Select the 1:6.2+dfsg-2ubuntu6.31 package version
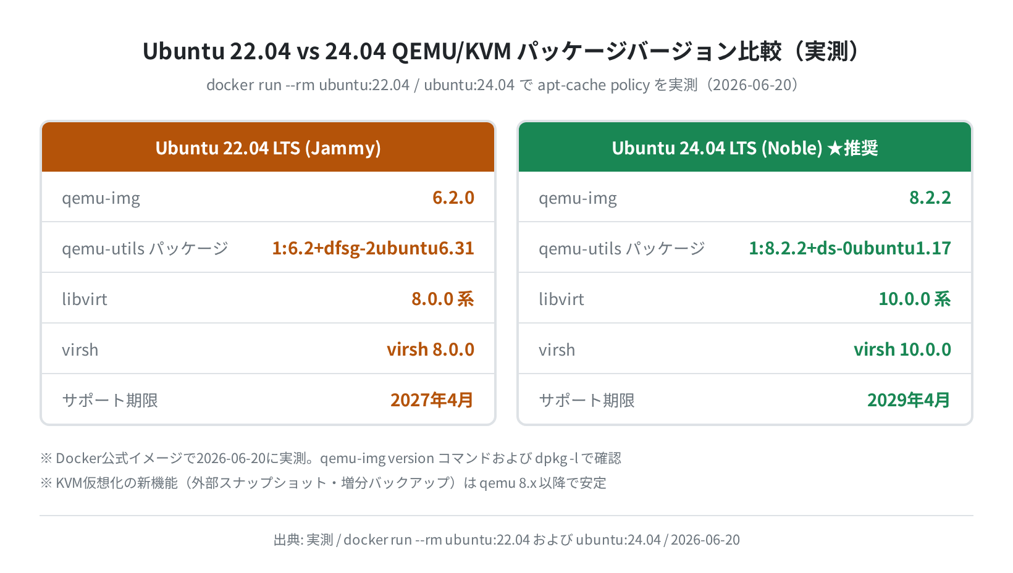Screen dimensions: 1013x573 (373, 248)
